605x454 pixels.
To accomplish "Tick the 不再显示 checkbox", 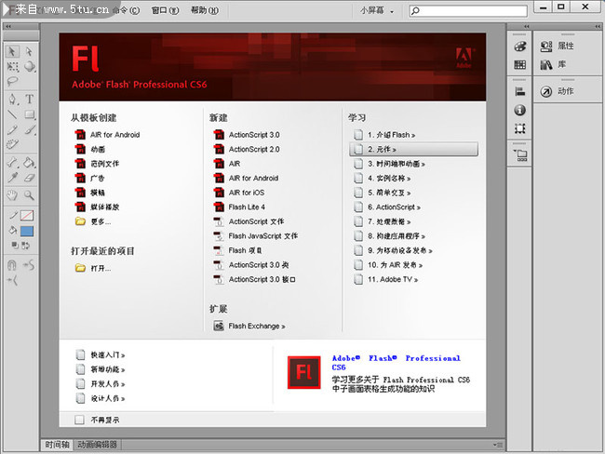I will pyautogui.click(x=79, y=420).
